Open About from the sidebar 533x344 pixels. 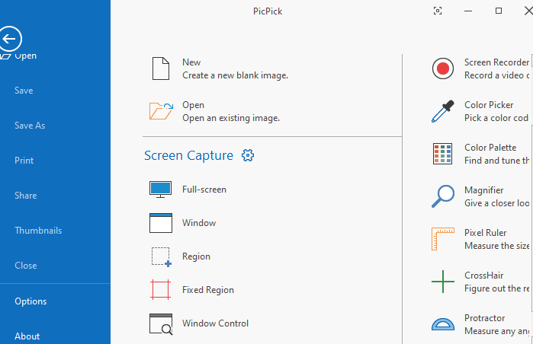[27, 336]
